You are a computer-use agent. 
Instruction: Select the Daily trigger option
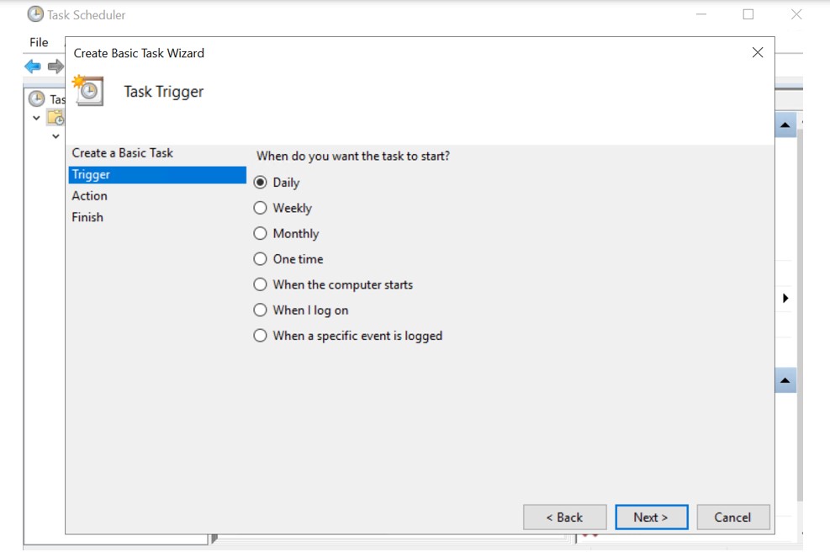(261, 183)
